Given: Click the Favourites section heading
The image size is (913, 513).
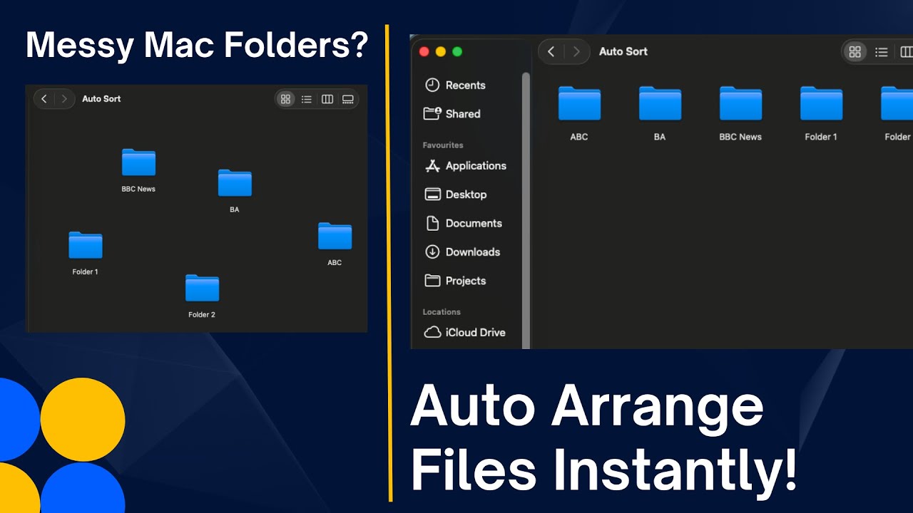Looking at the screenshot, I should [x=443, y=145].
